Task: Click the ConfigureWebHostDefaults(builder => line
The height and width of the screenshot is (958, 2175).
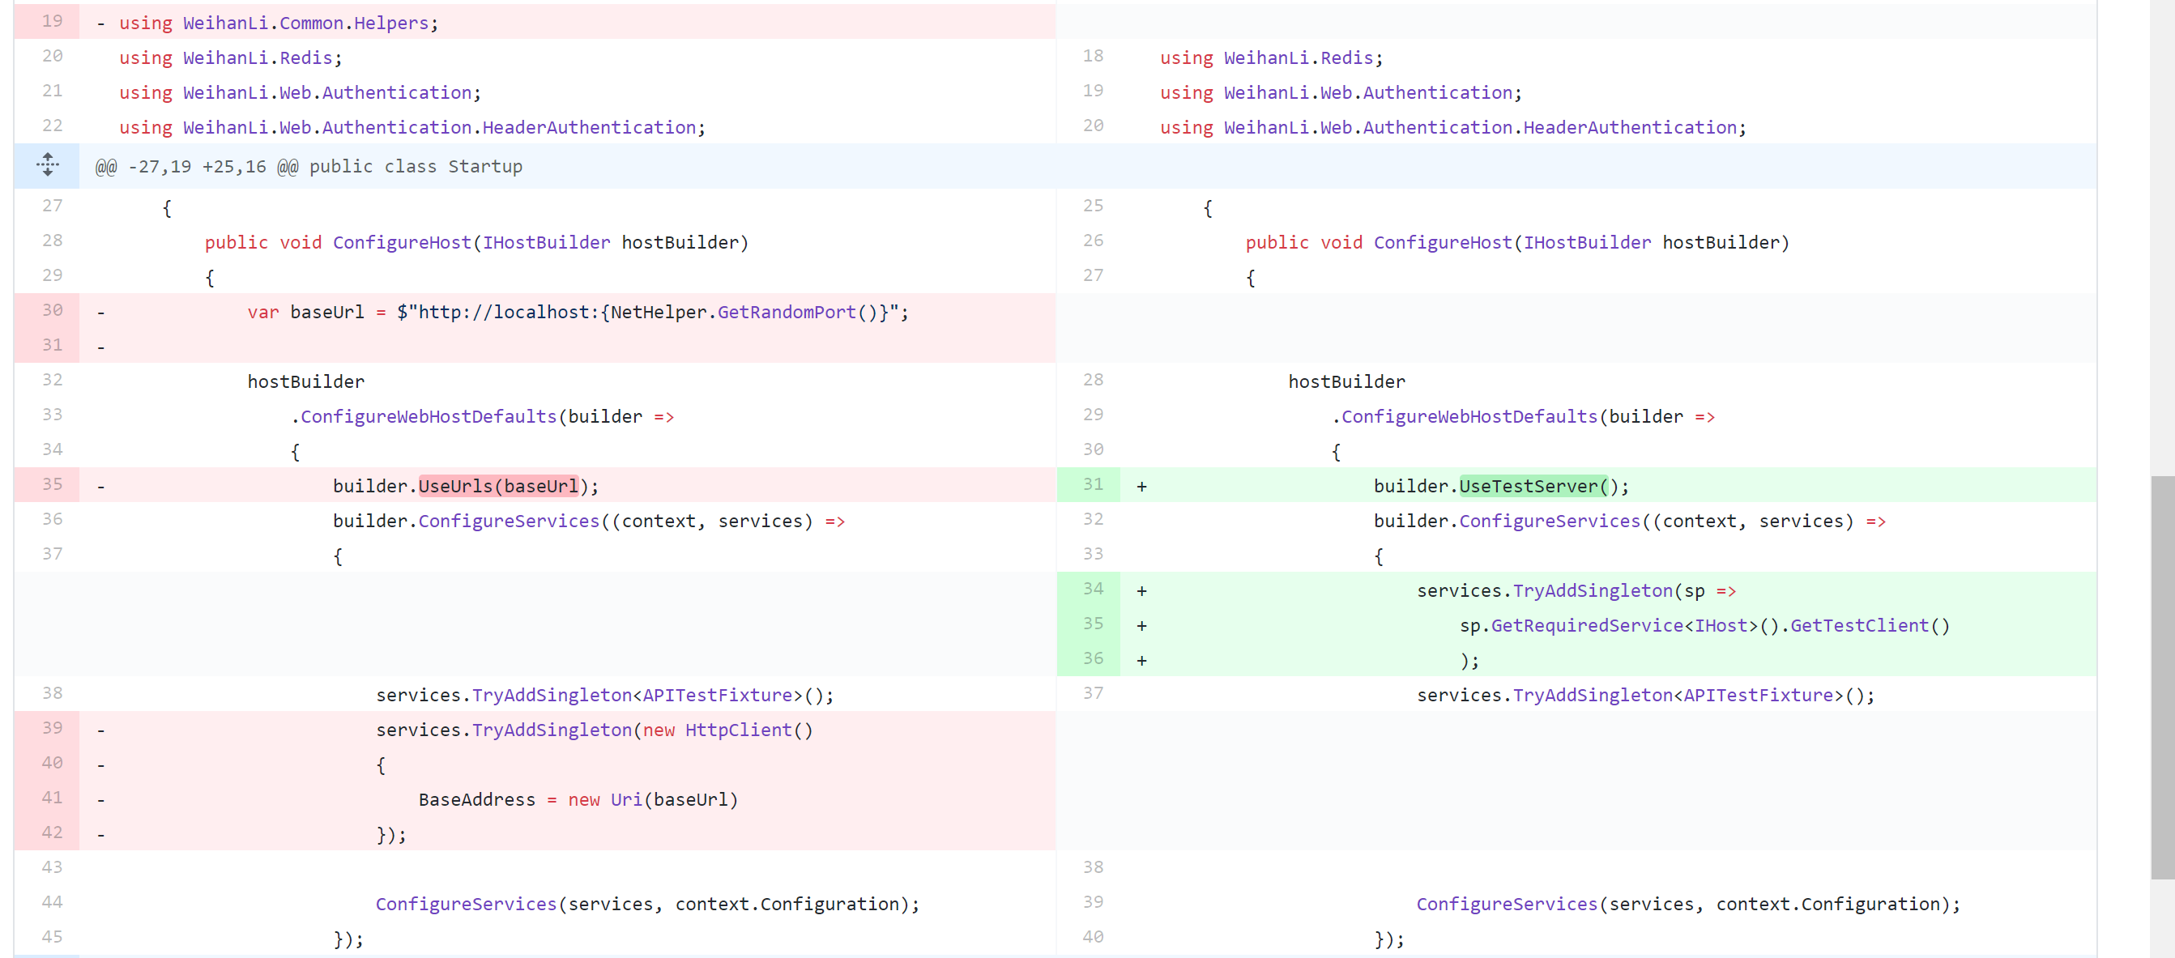Action: click(481, 415)
